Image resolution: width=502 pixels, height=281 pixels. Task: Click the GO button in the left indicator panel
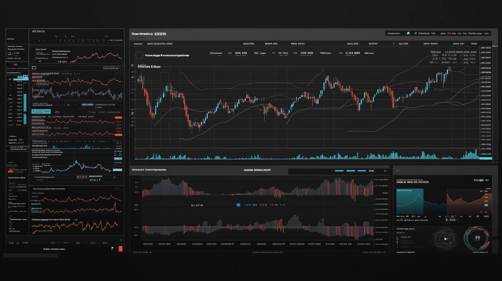pyautogui.click(x=57, y=112)
